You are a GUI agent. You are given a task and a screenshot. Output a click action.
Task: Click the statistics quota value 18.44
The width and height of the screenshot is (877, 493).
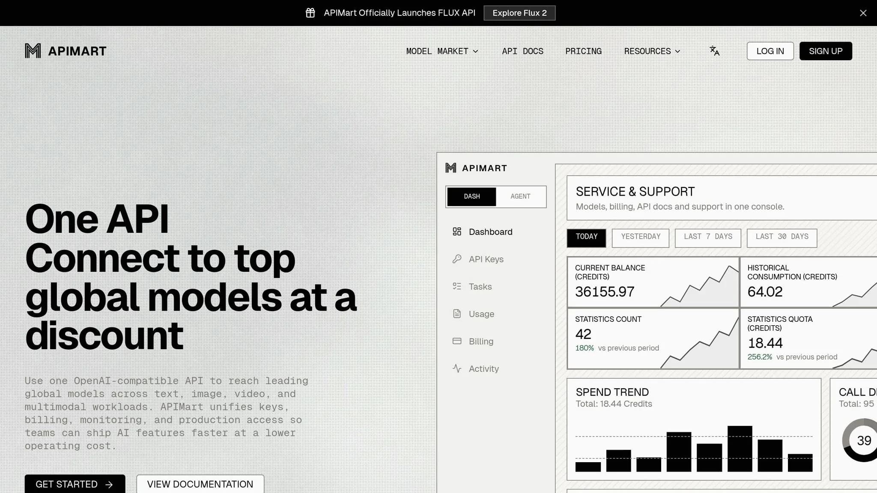765,343
